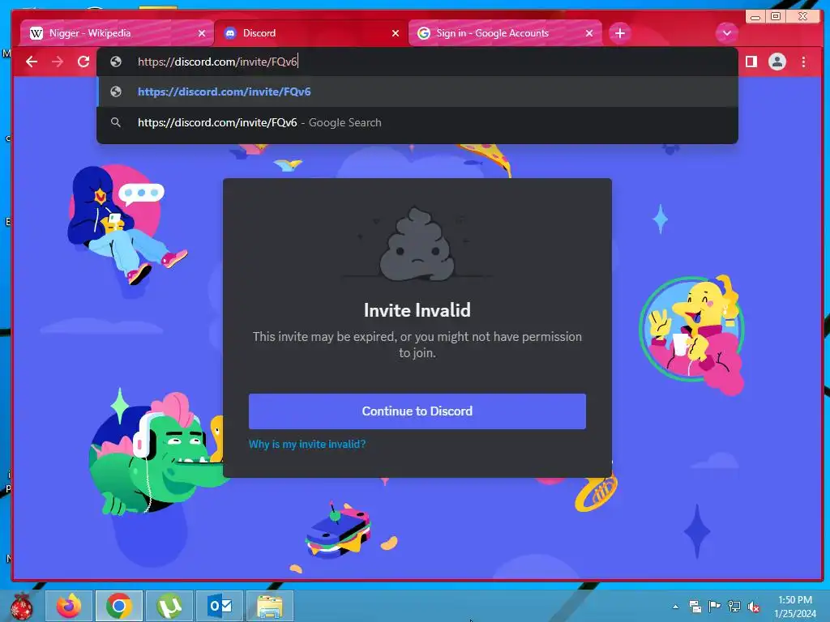This screenshot has width=830, height=622.
Task: Reload the Discord page
Action: 83,62
